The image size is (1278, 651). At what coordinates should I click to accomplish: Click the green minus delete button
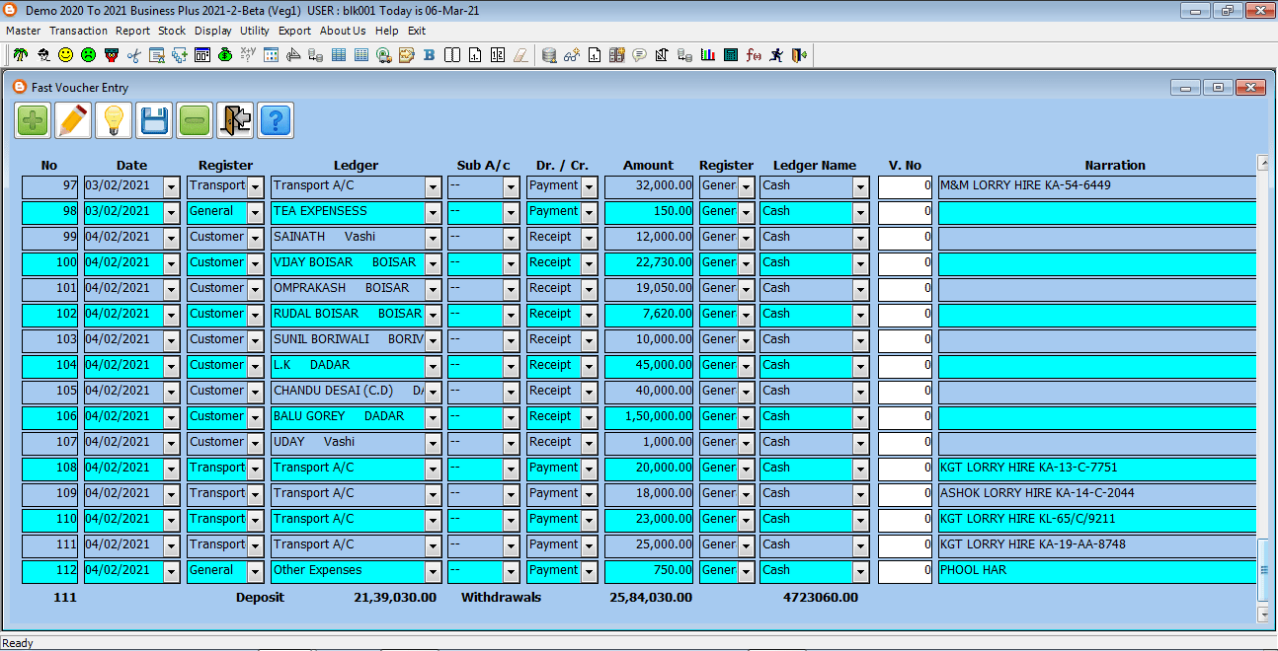(x=195, y=120)
